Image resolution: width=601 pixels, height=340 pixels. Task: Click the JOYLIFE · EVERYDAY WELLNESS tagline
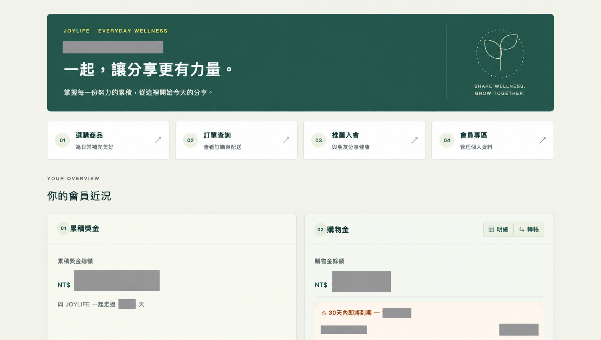pyautogui.click(x=115, y=31)
